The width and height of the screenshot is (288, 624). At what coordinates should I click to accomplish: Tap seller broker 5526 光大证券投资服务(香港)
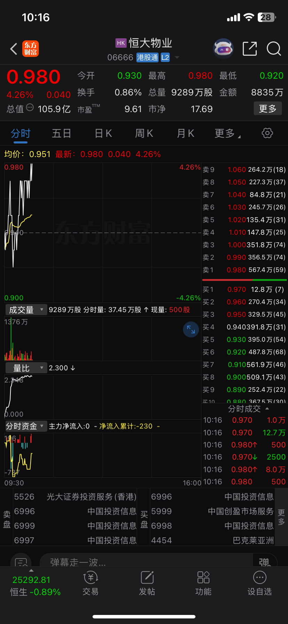[x=75, y=497]
